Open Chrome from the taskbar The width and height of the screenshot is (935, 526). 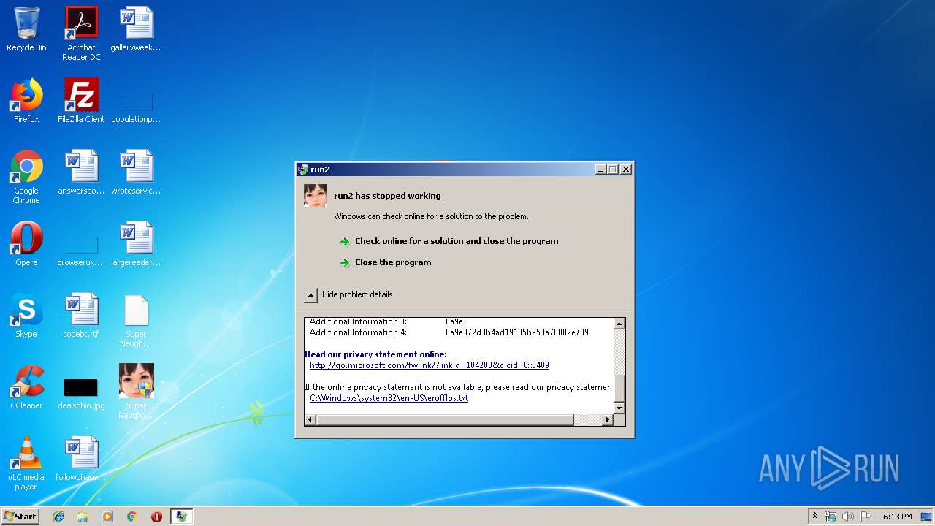[x=131, y=517]
